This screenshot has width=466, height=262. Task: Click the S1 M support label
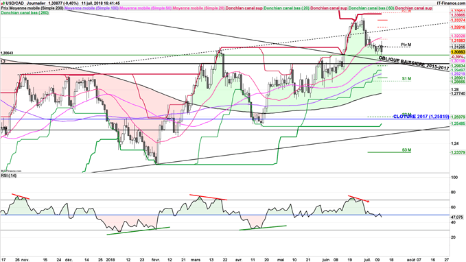(x=406, y=79)
